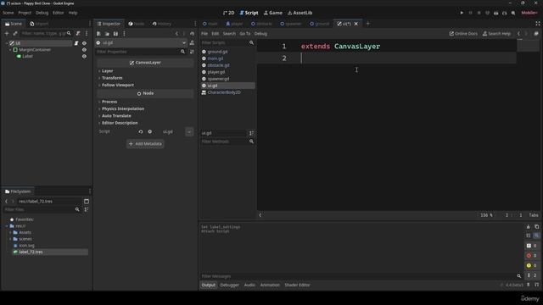Click the Filter Properties input field
Screen dimensions: 543x305
tap(141, 52)
